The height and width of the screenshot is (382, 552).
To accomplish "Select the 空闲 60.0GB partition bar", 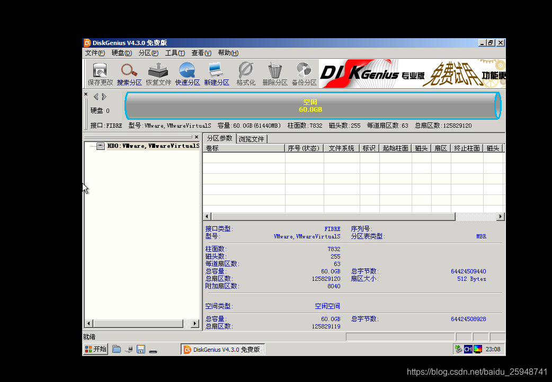I will click(310, 106).
